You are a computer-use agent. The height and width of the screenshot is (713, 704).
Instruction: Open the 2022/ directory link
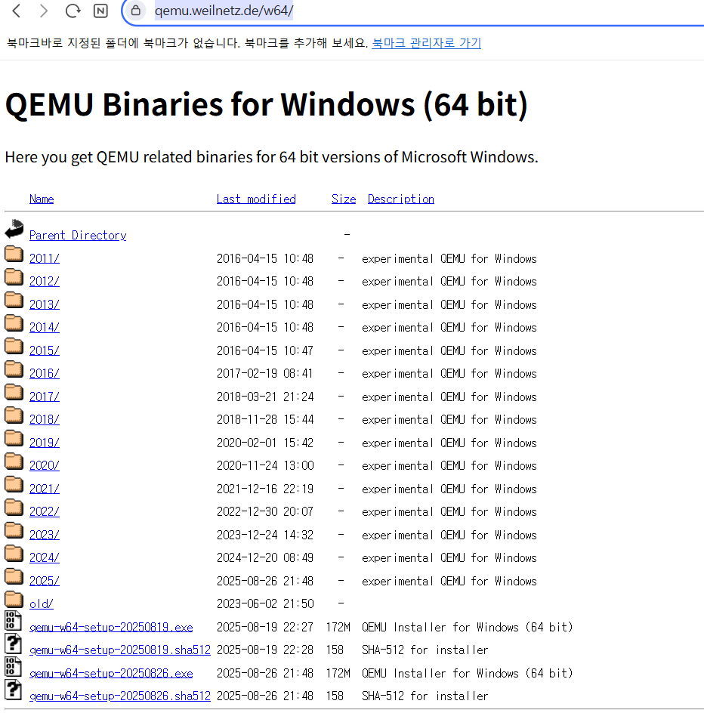pos(44,511)
